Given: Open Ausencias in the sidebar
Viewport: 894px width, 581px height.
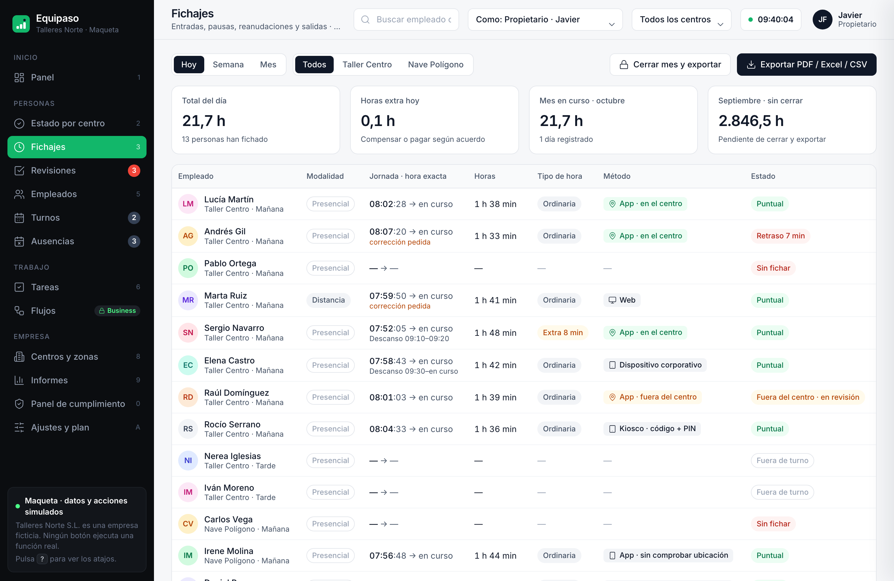Looking at the screenshot, I should point(77,241).
